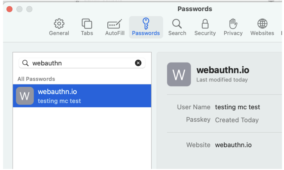Screen dimensions: 284x170
Task: Open the Websites globe pane
Action: coord(262,27)
